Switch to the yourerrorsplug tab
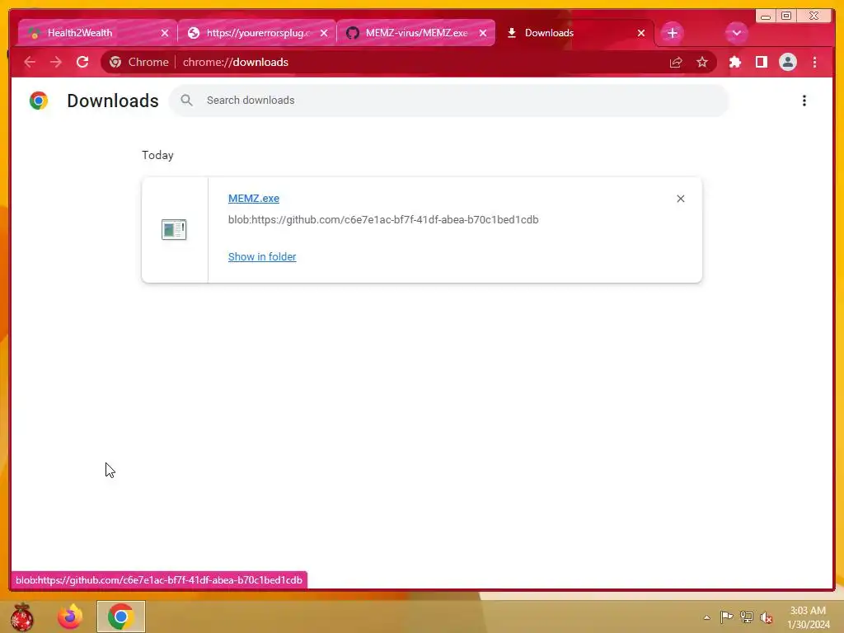The image size is (844, 633). (x=256, y=33)
